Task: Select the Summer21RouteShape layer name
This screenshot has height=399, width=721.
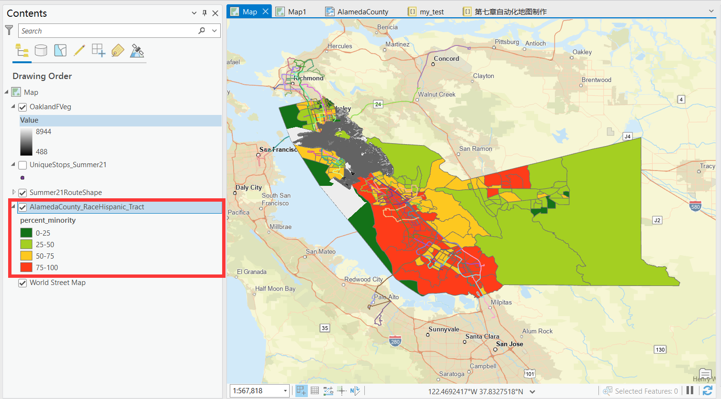Action: [x=66, y=193]
